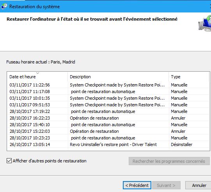This screenshot has height=192, width=211.
Task: Select restore point 28/10/2017 15:40:10
Action: click(x=108, y=125)
